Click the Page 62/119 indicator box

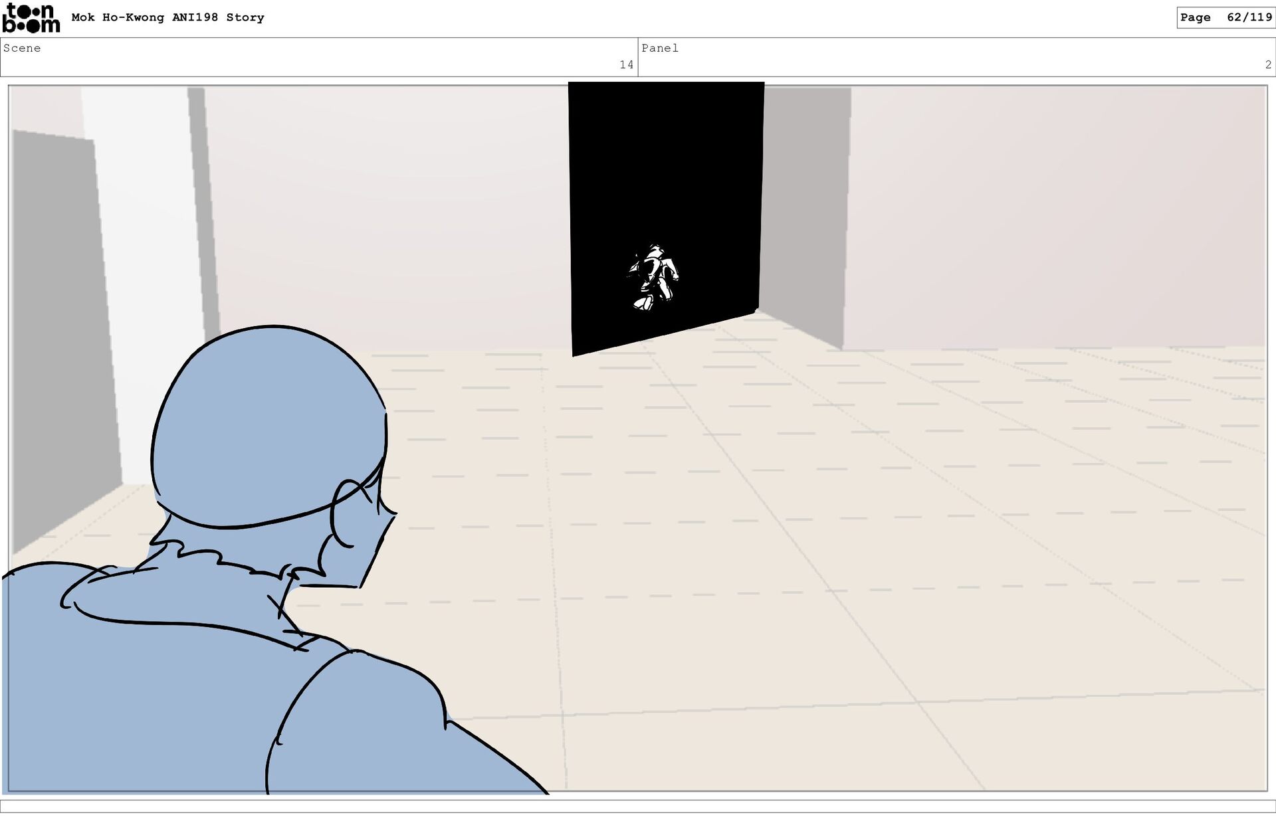coord(1225,18)
